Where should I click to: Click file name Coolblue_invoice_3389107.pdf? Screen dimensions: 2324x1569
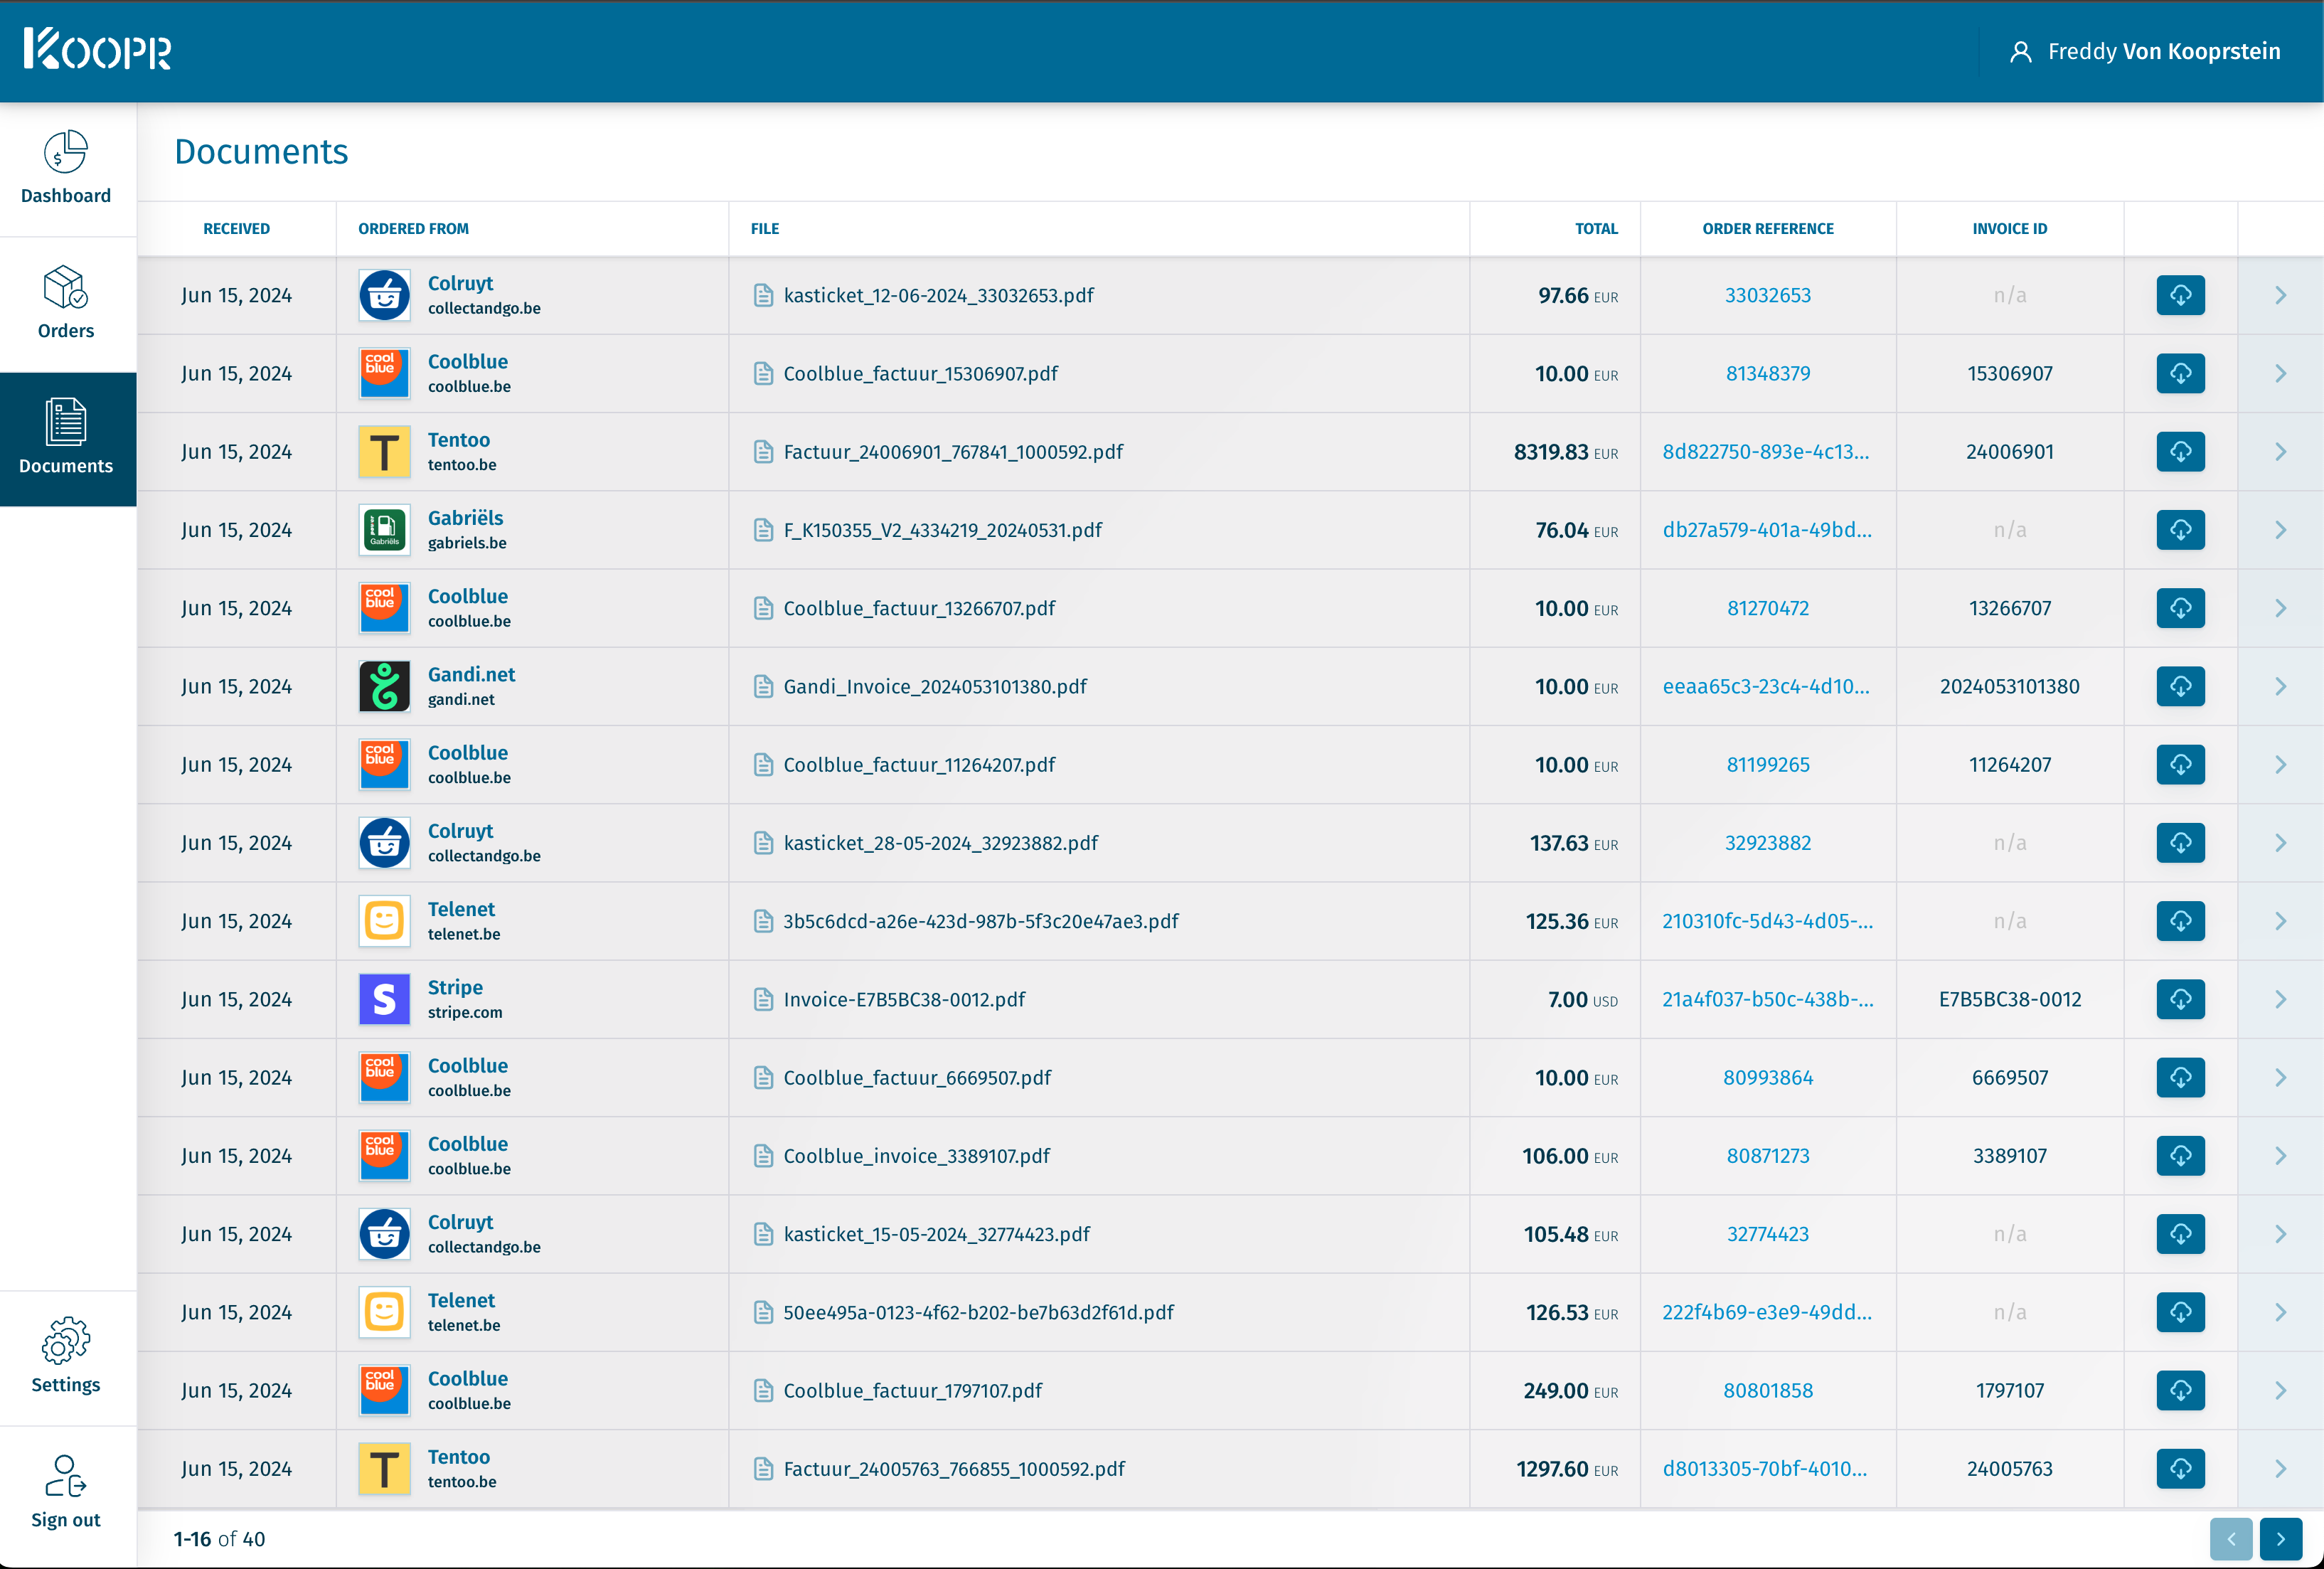pos(916,1155)
